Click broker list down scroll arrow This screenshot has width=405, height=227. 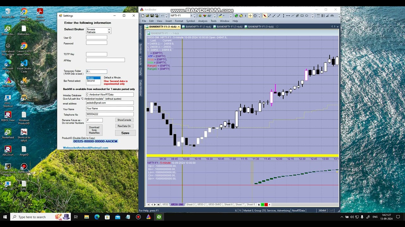coord(109,32)
